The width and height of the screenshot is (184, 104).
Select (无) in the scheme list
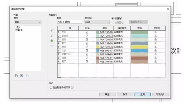pos(18,27)
